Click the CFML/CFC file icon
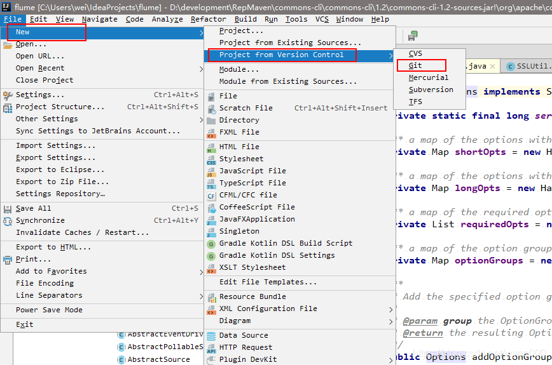This screenshot has width=552, height=365. pyautogui.click(x=211, y=196)
